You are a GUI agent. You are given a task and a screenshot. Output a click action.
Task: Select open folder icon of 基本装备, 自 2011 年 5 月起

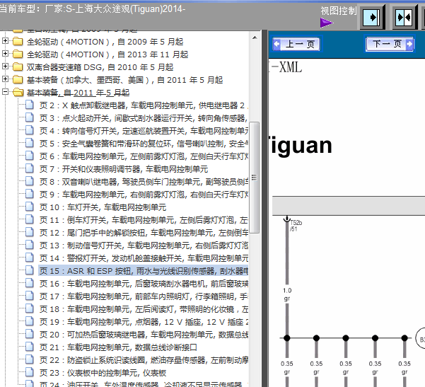click(18, 93)
